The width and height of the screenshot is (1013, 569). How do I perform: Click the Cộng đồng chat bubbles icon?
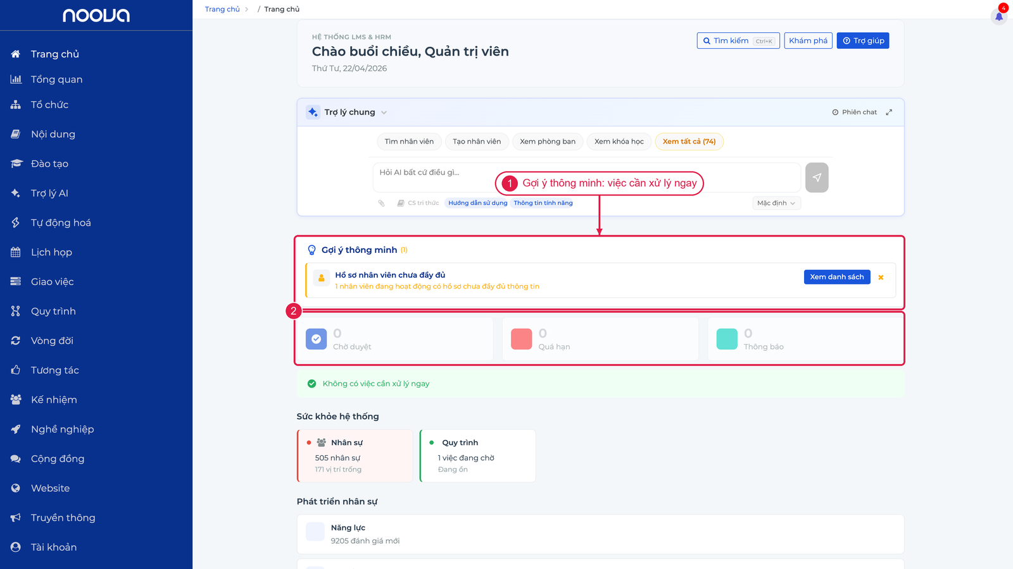[16, 458]
